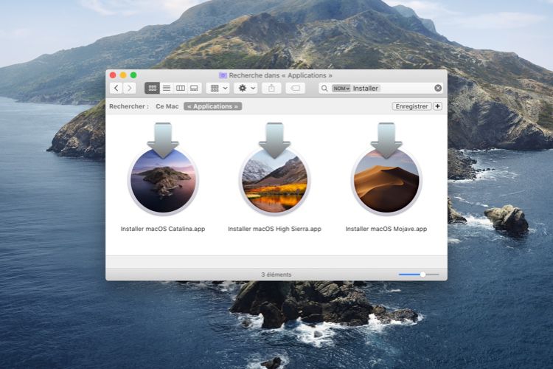This screenshot has width=553, height=369.
Task: Click the magnifying glass search icon
Action: pyautogui.click(x=324, y=89)
